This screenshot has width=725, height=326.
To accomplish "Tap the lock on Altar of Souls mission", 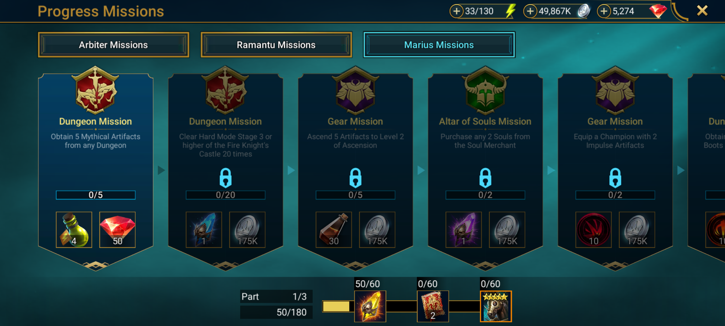I will click(485, 178).
